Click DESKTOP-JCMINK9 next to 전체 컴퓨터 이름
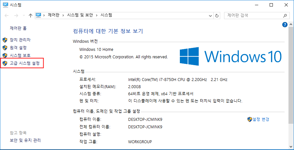The height and width of the screenshot is (150, 294). [145, 127]
